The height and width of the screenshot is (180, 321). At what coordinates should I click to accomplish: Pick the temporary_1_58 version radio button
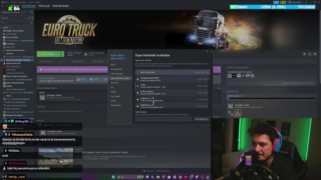(138, 99)
